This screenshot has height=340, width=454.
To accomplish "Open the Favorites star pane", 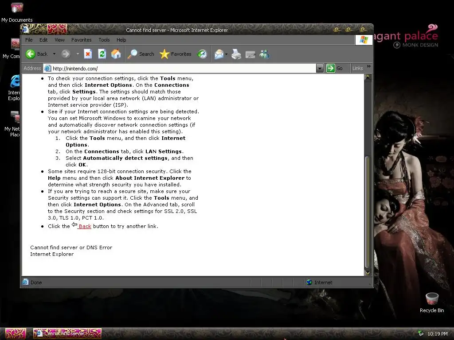I will tap(176, 54).
